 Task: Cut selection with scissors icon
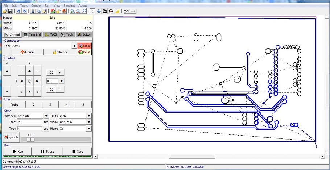33,11
